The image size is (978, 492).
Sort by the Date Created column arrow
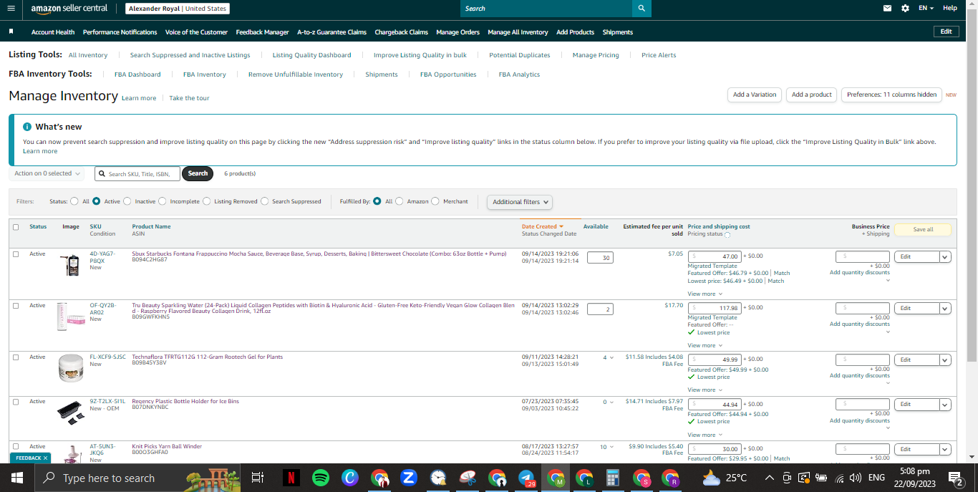pyautogui.click(x=561, y=226)
